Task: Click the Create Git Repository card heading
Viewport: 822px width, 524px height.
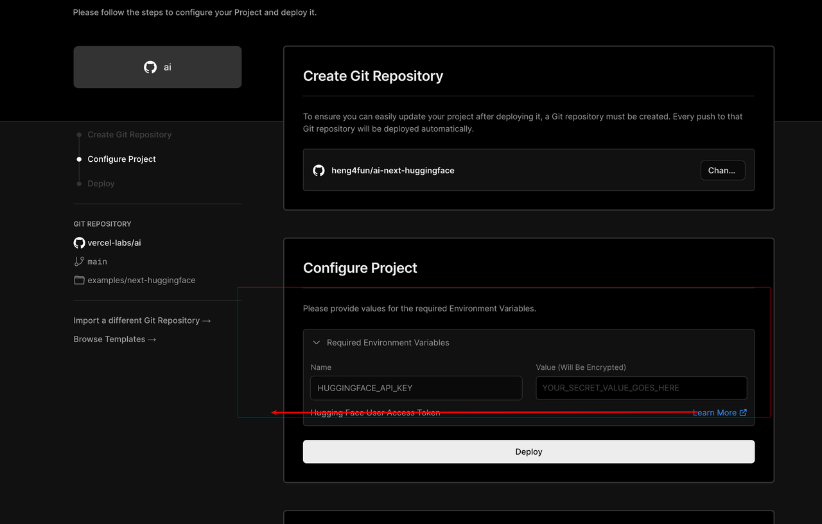Action: coord(373,76)
